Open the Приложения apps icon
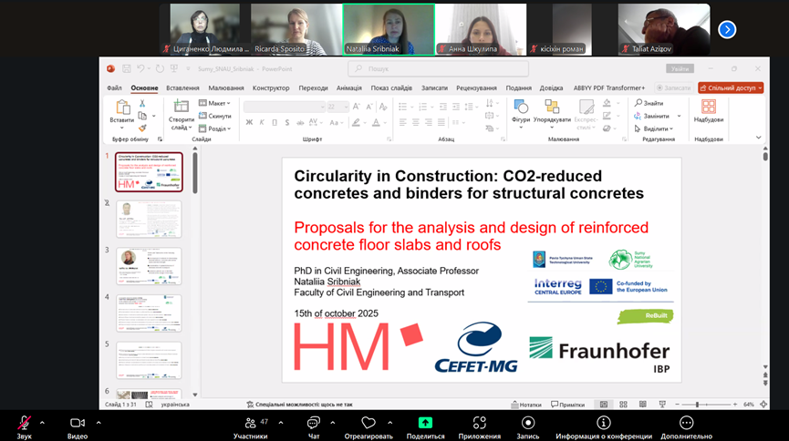 point(479,423)
